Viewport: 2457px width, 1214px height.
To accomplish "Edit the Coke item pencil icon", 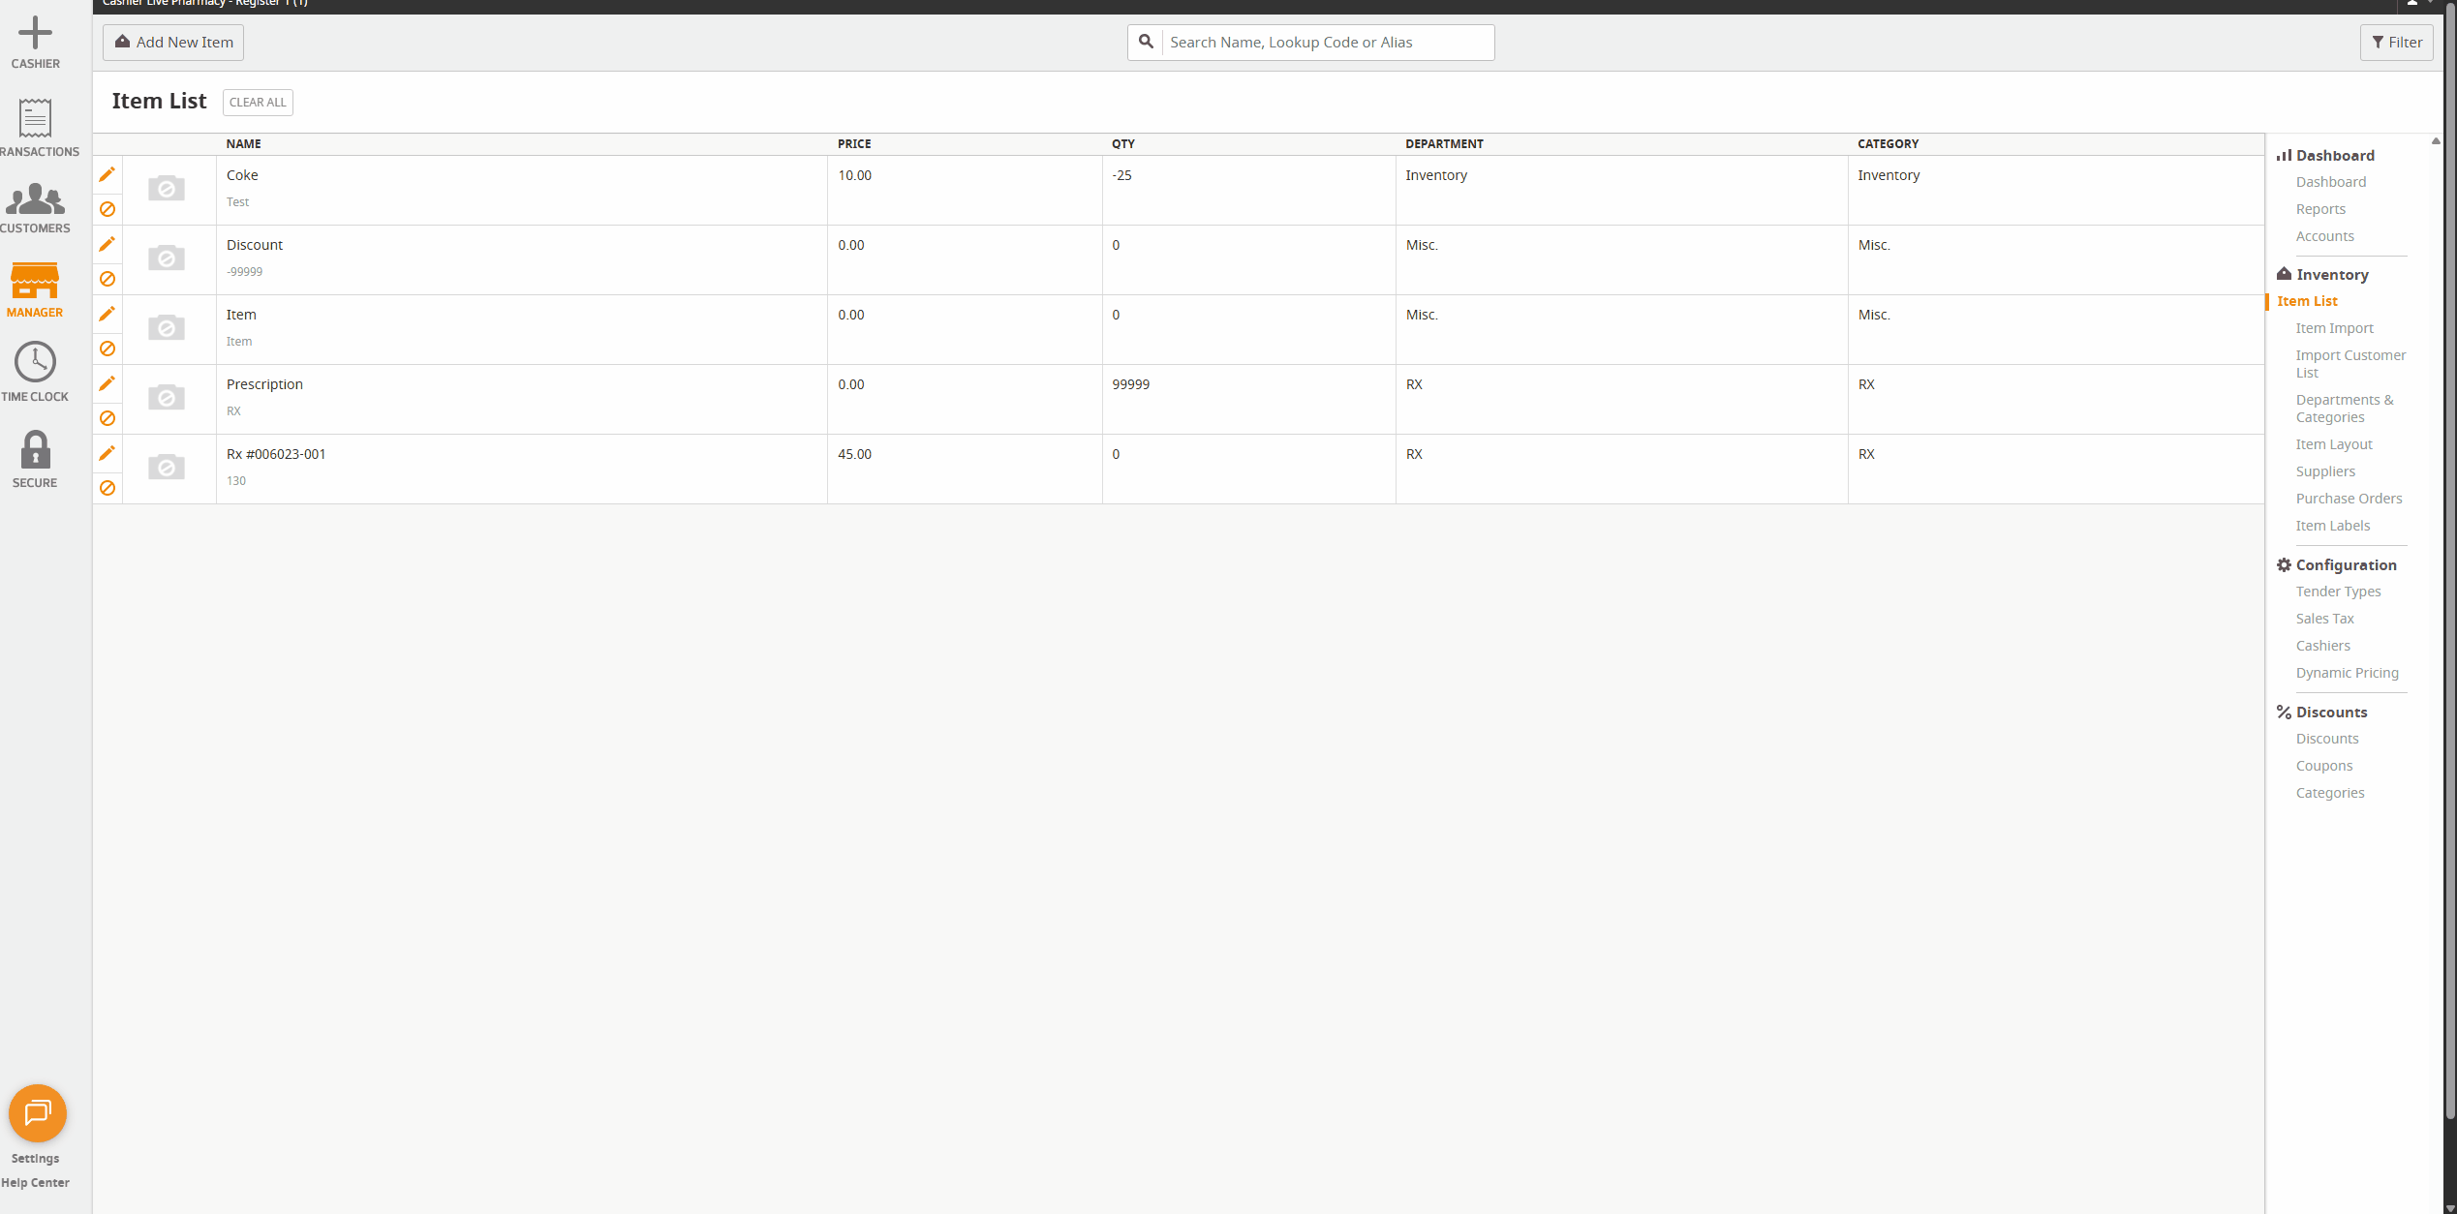I will click(107, 174).
